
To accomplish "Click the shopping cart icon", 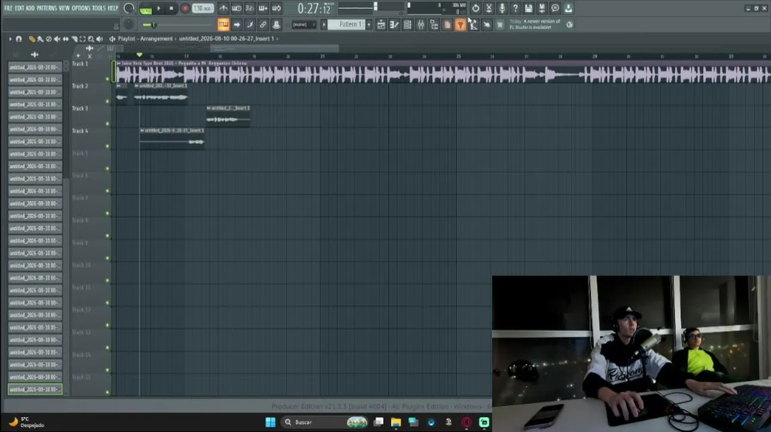I will (x=500, y=25).
